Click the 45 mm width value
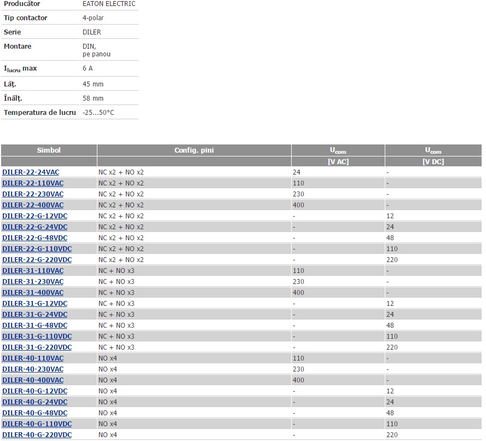Viewport: 486px width, 441px height. click(x=93, y=84)
